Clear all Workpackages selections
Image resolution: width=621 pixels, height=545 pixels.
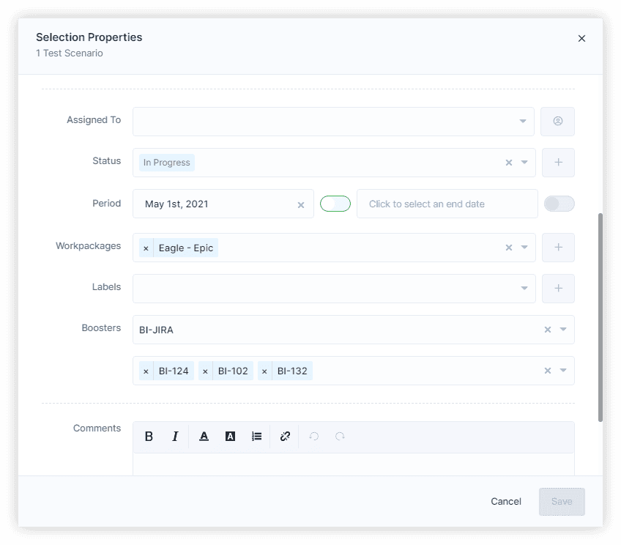click(509, 248)
